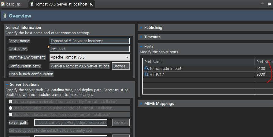This screenshot has height=137, width=273.
Task: Click the host name warning decorator icon
Action: pos(48,47)
